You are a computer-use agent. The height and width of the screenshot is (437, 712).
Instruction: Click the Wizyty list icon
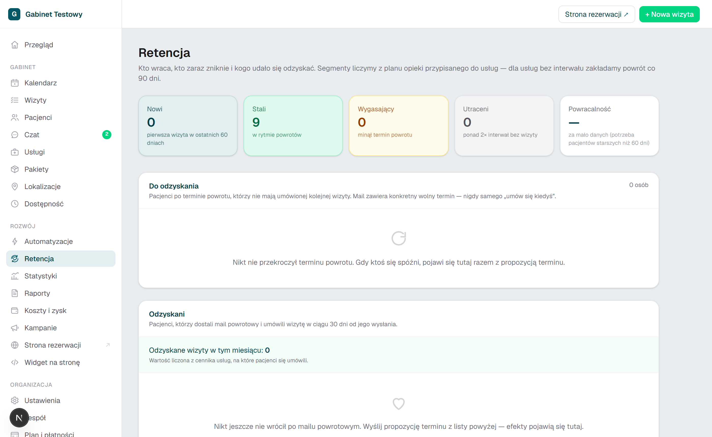[15, 100]
